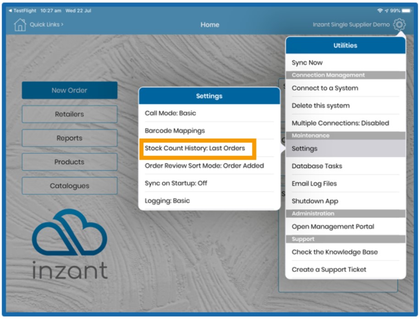Tap the Administration section header
Image resolution: width=420 pixels, height=319 pixels.
346,214
